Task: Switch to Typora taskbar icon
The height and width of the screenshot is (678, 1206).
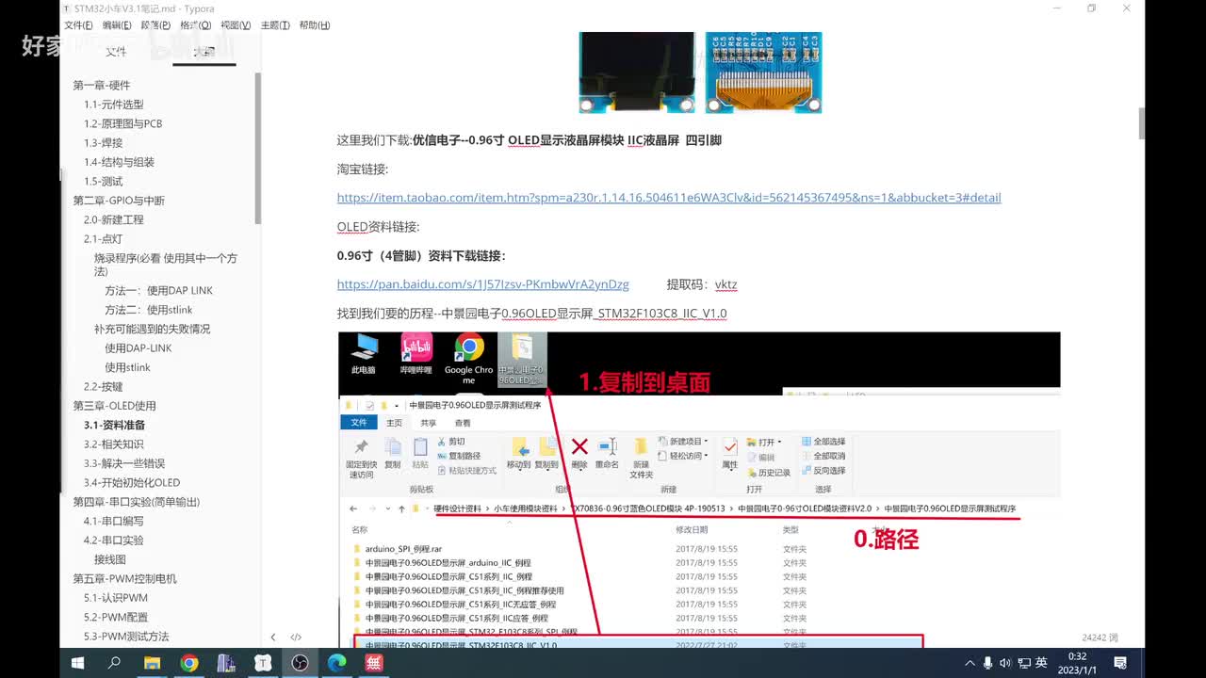Action: (263, 663)
